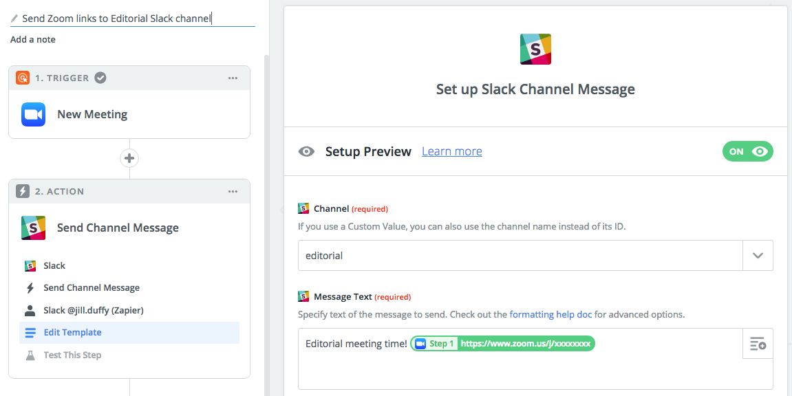
Task: Click the large Slack logo above setup heading
Action: [x=535, y=49]
